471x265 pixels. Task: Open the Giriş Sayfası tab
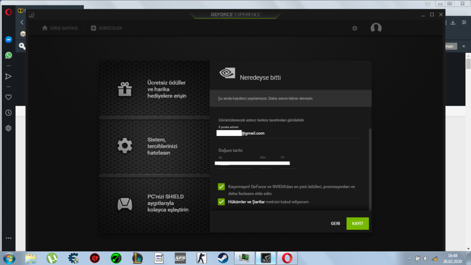[x=60, y=28]
